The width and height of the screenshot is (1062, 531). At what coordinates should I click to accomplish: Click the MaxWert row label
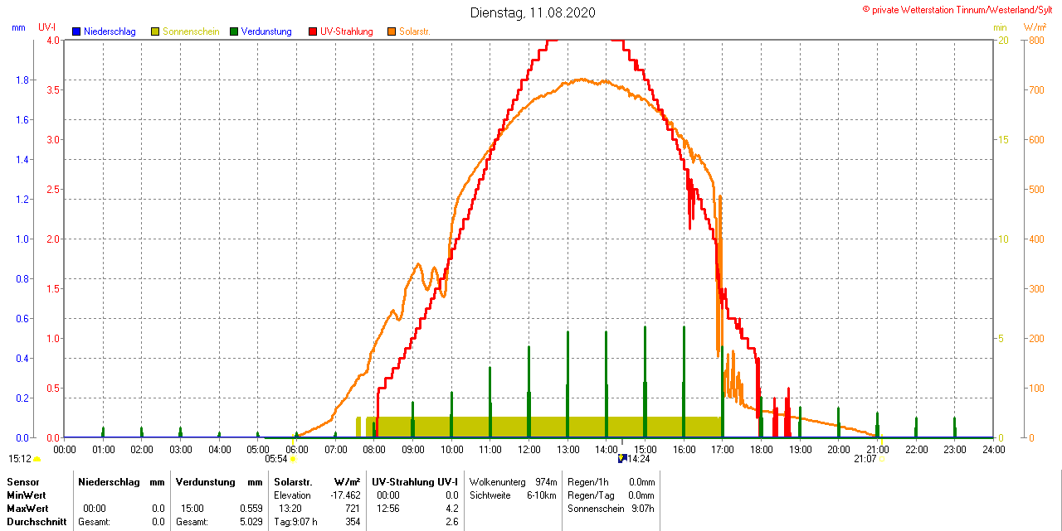click(x=27, y=508)
